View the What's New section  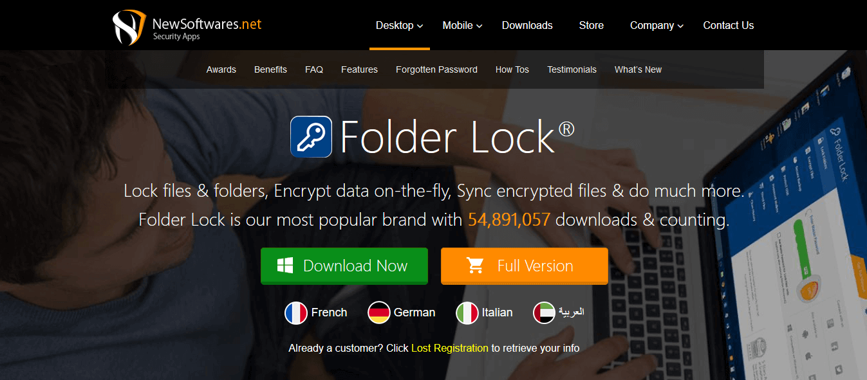[638, 69]
